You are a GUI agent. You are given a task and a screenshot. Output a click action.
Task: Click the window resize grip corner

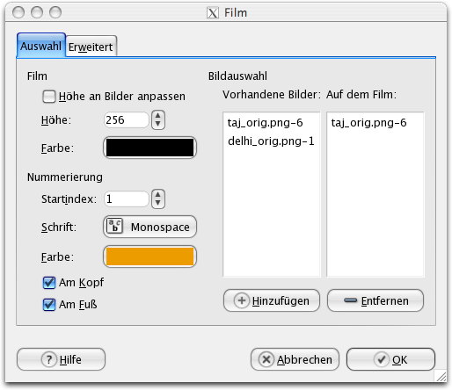(441, 376)
